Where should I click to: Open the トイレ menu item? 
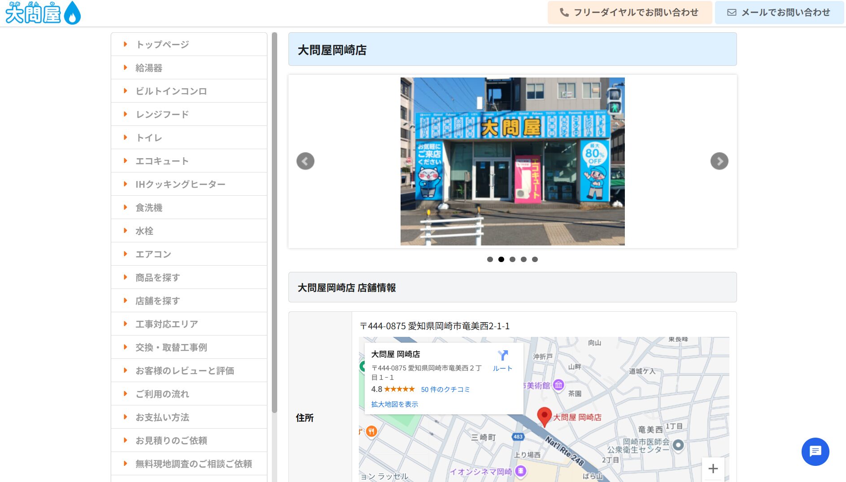(x=189, y=138)
